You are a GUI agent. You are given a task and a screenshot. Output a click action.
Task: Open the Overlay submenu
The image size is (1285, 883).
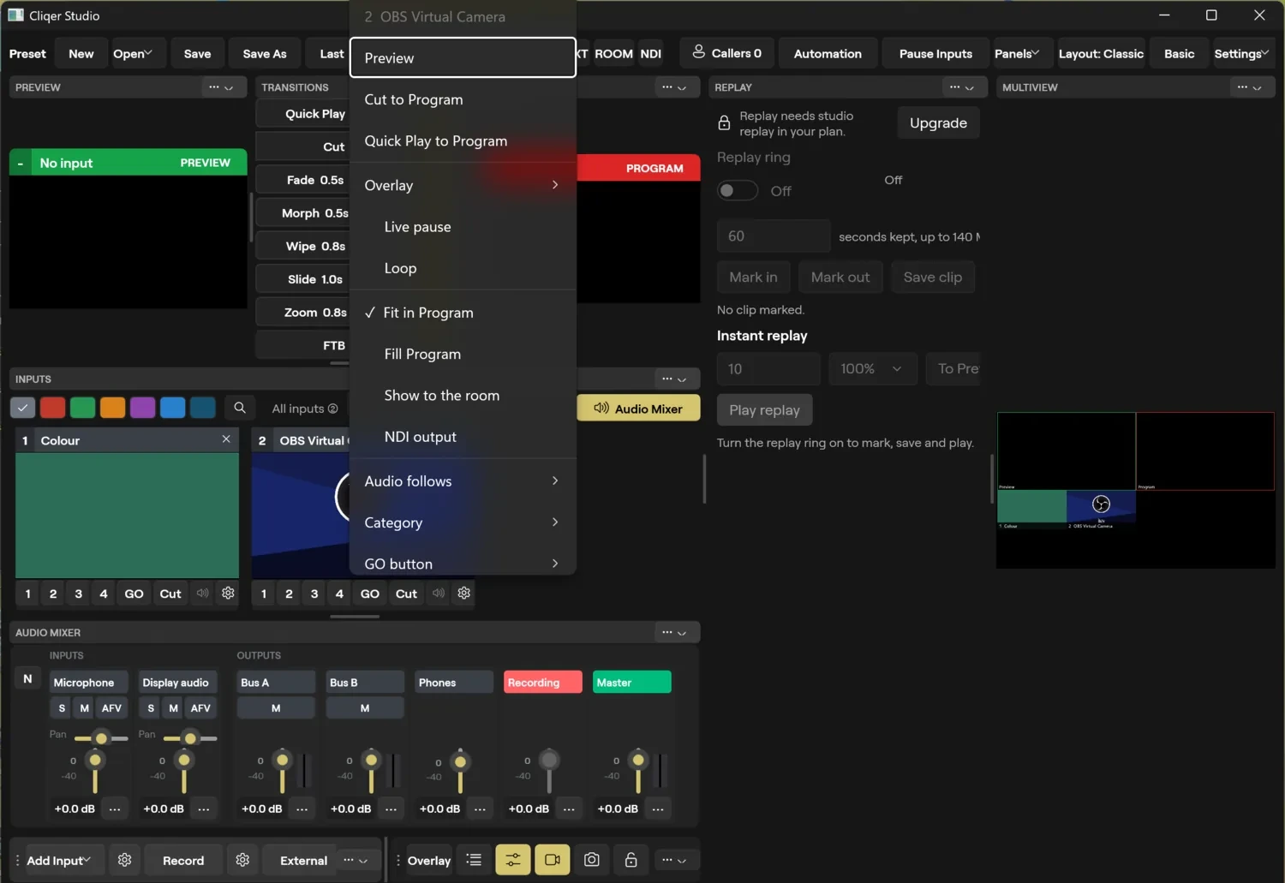pos(463,185)
